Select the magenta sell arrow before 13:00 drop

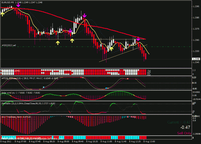coord(138,39)
